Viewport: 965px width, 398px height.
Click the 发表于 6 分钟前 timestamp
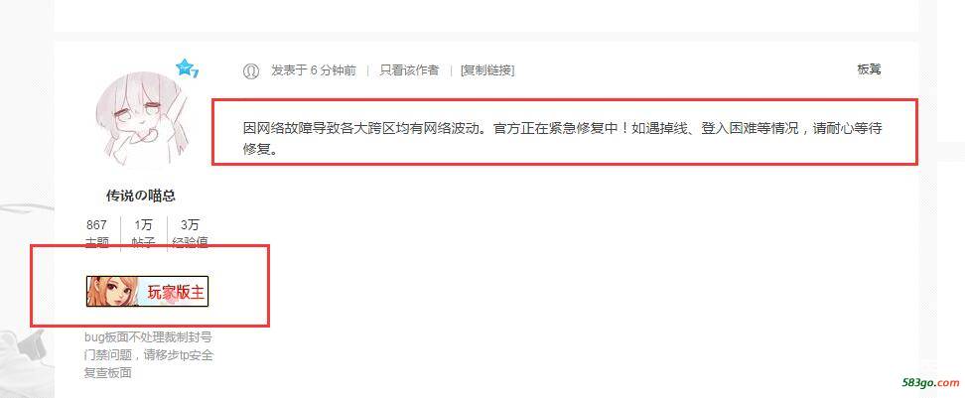[x=314, y=70]
